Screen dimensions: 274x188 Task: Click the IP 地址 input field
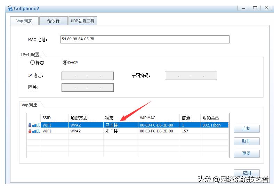[88, 76]
